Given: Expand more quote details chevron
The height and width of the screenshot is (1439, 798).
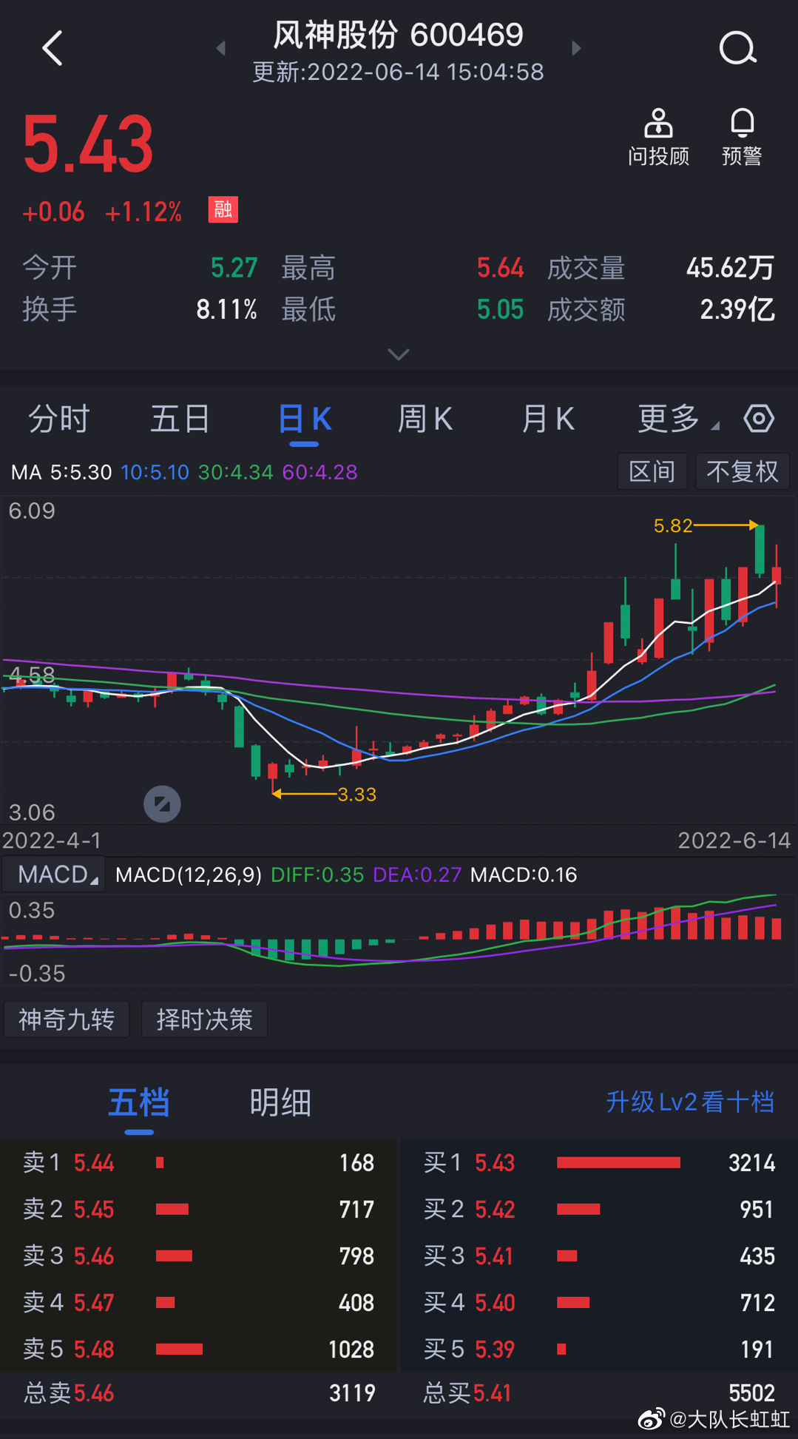Looking at the screenshot, I should (x=399, y=355).
